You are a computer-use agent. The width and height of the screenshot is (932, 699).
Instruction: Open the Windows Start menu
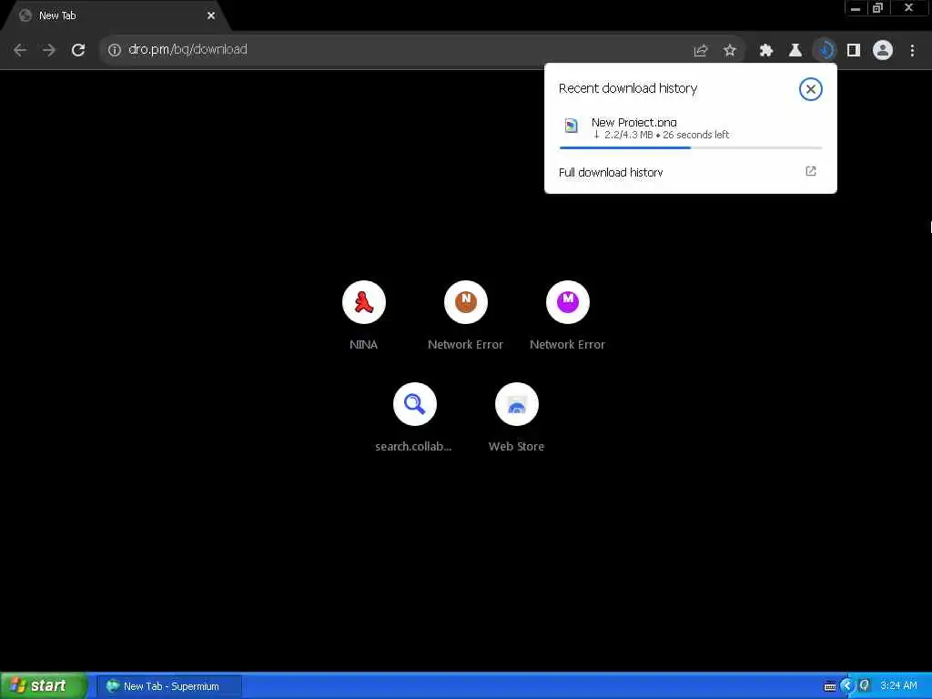tap(43, 685)
